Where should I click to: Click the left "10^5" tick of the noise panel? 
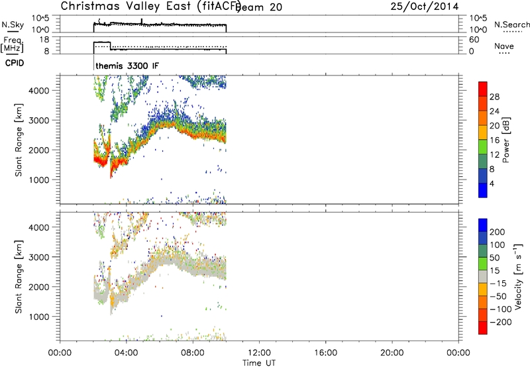coord(40,18)
